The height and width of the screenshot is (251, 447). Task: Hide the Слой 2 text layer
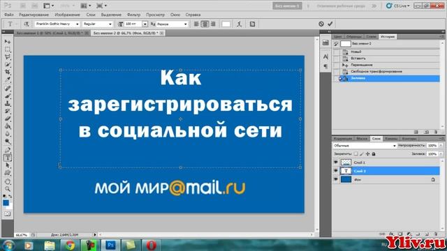336,171
